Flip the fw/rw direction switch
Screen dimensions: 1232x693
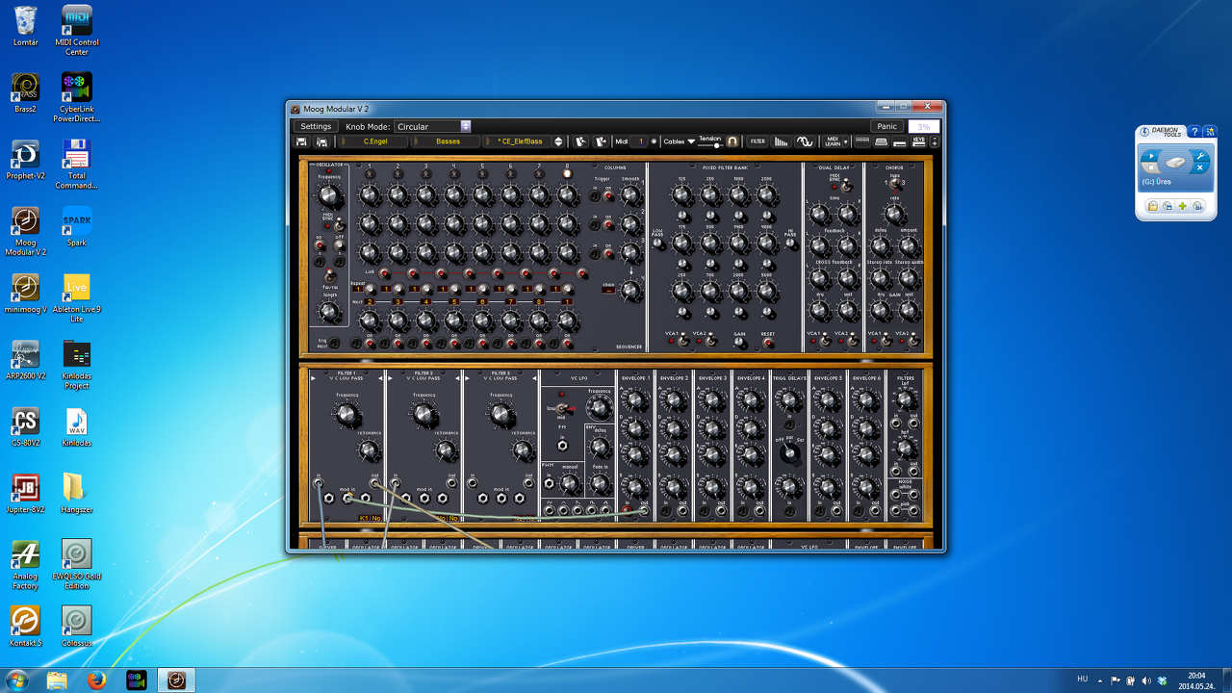click(x=329, y=275)
